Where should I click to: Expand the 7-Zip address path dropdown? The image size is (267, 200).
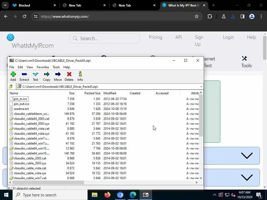pyautogui.click(x=201, y=86)
